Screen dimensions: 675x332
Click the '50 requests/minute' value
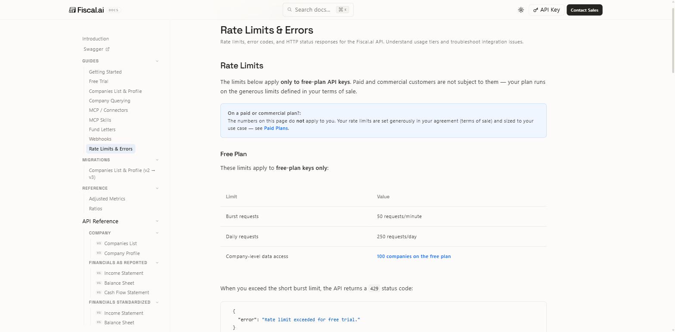[399, 216]
